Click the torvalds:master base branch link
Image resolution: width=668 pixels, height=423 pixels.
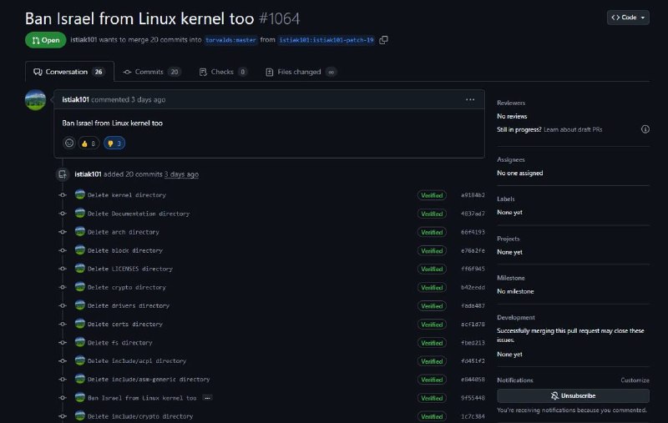click(230, 40)
